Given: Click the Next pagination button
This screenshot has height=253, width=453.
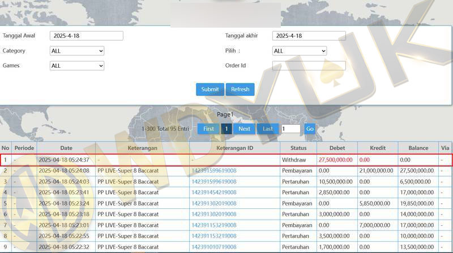Looking at the screenshot, I should pos(244,129).
